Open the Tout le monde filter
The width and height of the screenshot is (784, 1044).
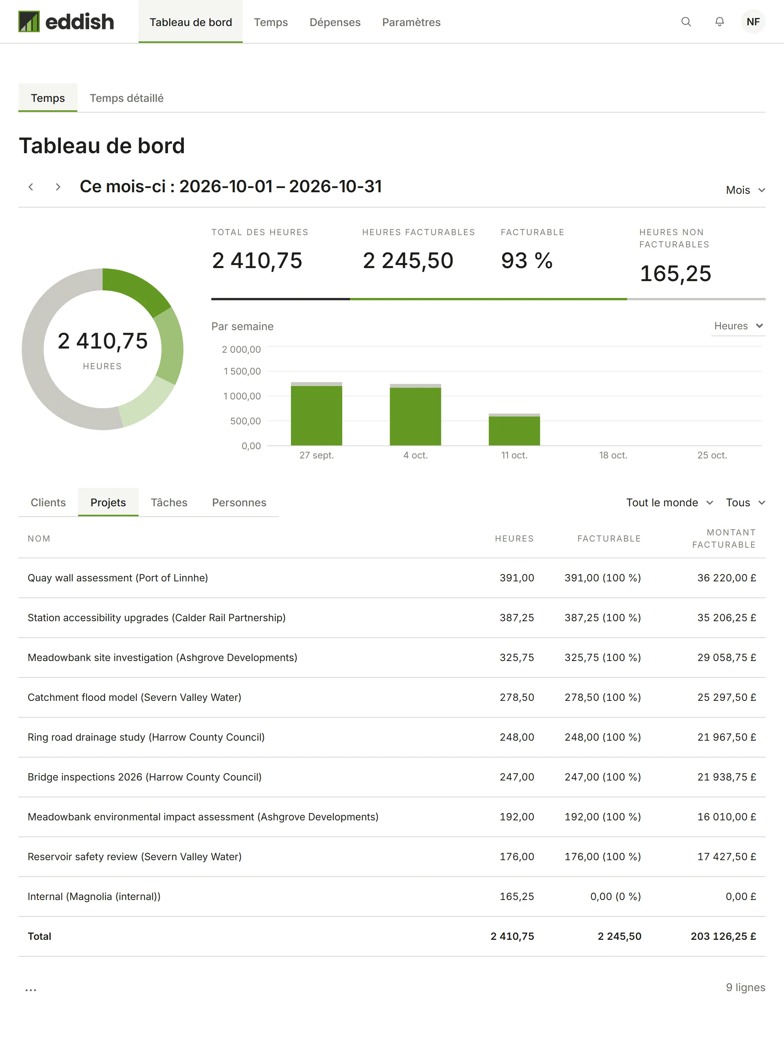(x=670, y=502)
